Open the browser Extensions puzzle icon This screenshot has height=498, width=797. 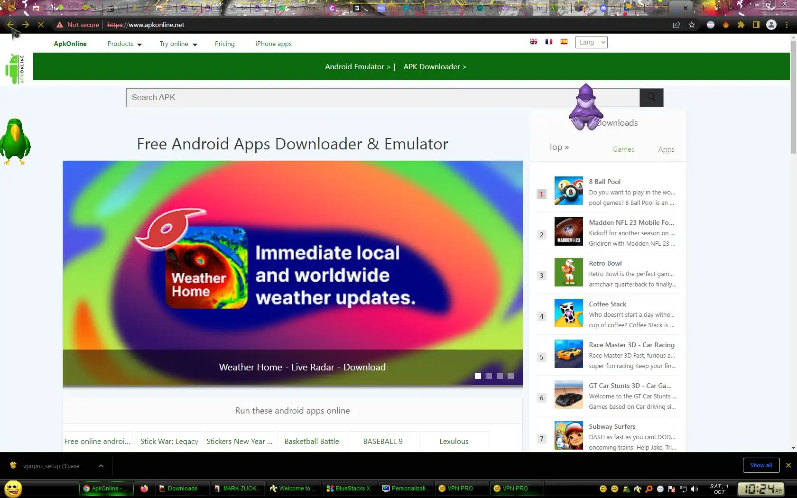pos(741,25)
